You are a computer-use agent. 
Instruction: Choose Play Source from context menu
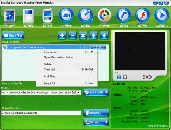click(x=51, y=52)
